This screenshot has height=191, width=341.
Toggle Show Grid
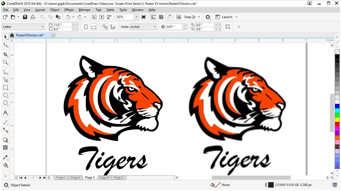161,17
